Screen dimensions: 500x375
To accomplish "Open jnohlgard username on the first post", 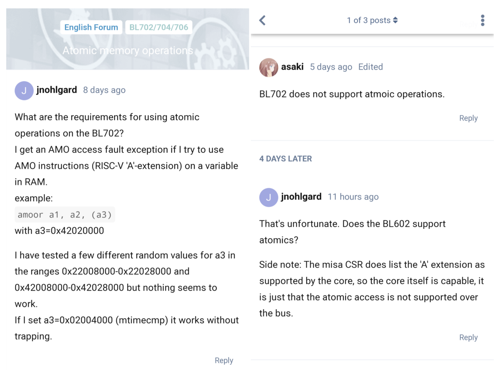I will click(57, 90).
